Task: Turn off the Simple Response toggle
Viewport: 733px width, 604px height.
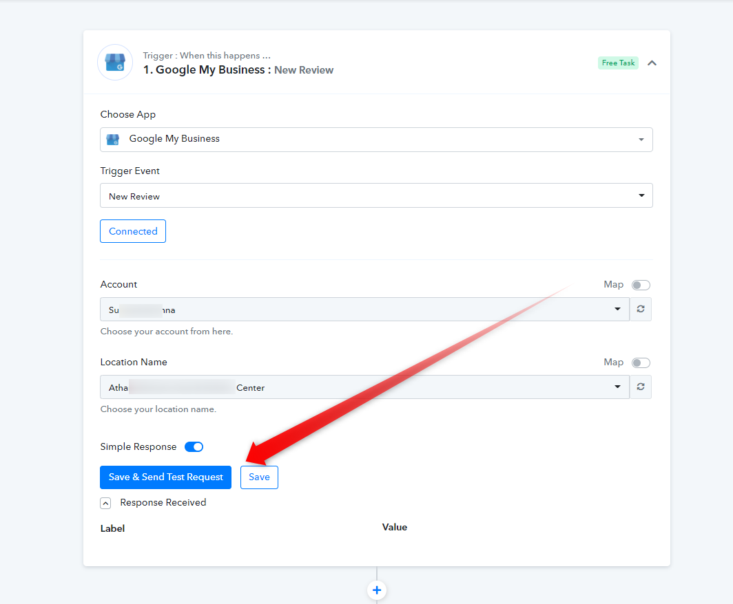Action: pyautogui.click(x=194, y=446)
